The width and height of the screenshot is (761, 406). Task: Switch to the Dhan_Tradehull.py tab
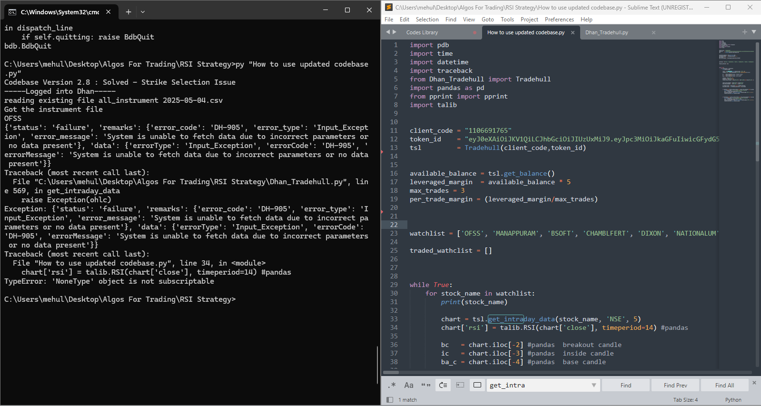click(607, 32)
